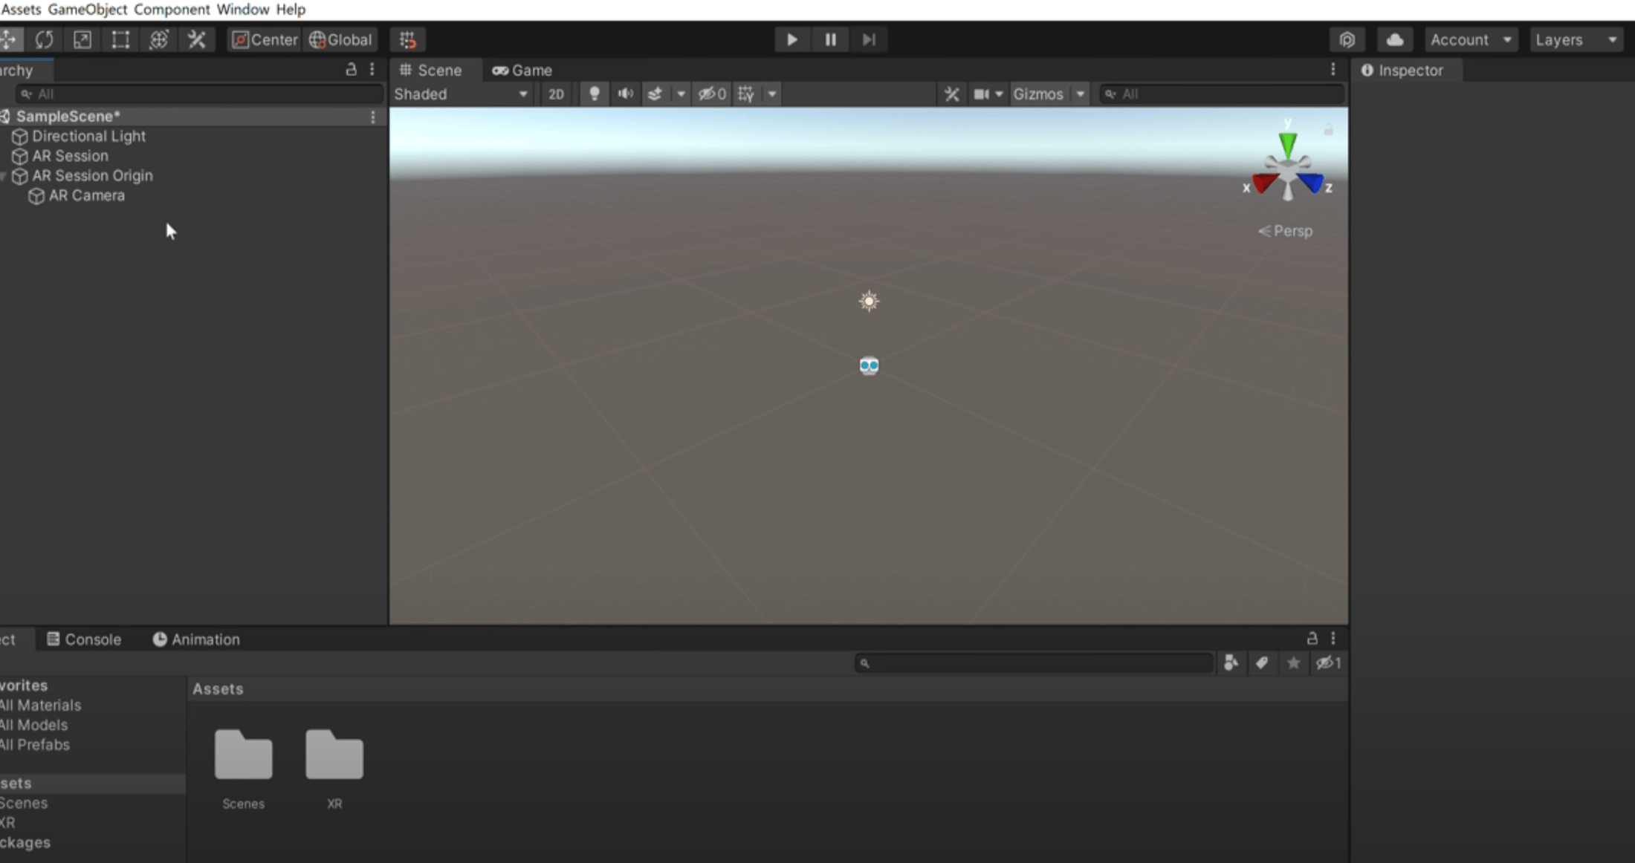Step forward one frame
Viewport: 1635px width, 863px height.
[x=870, y=39]
